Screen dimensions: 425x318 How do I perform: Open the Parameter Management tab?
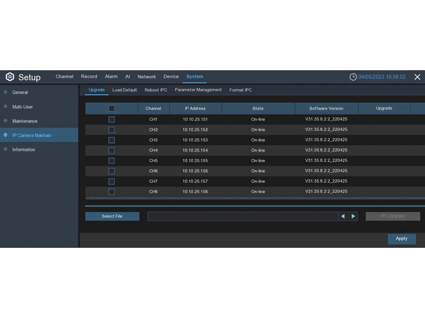point(198,90)
